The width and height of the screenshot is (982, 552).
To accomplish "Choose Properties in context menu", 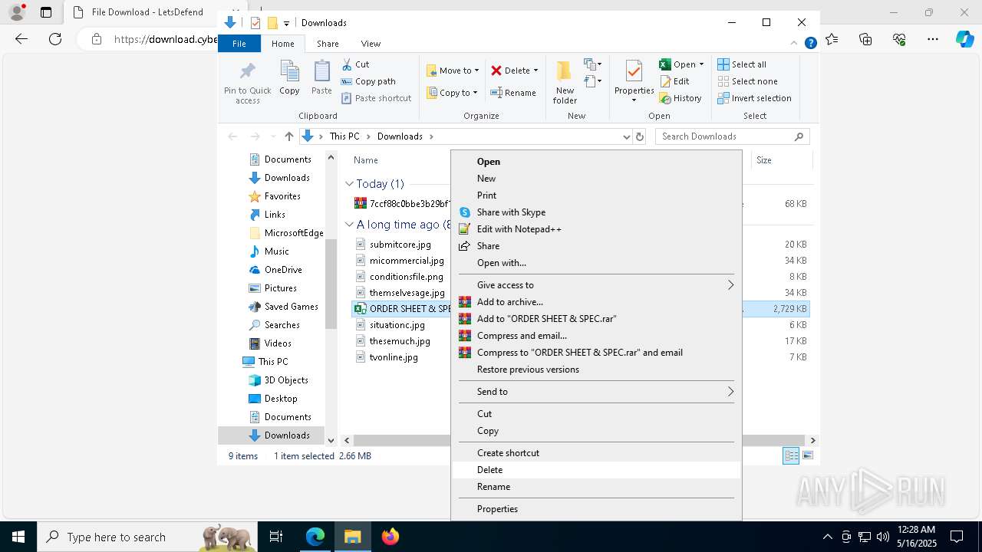I will click(x=595, y=509).
